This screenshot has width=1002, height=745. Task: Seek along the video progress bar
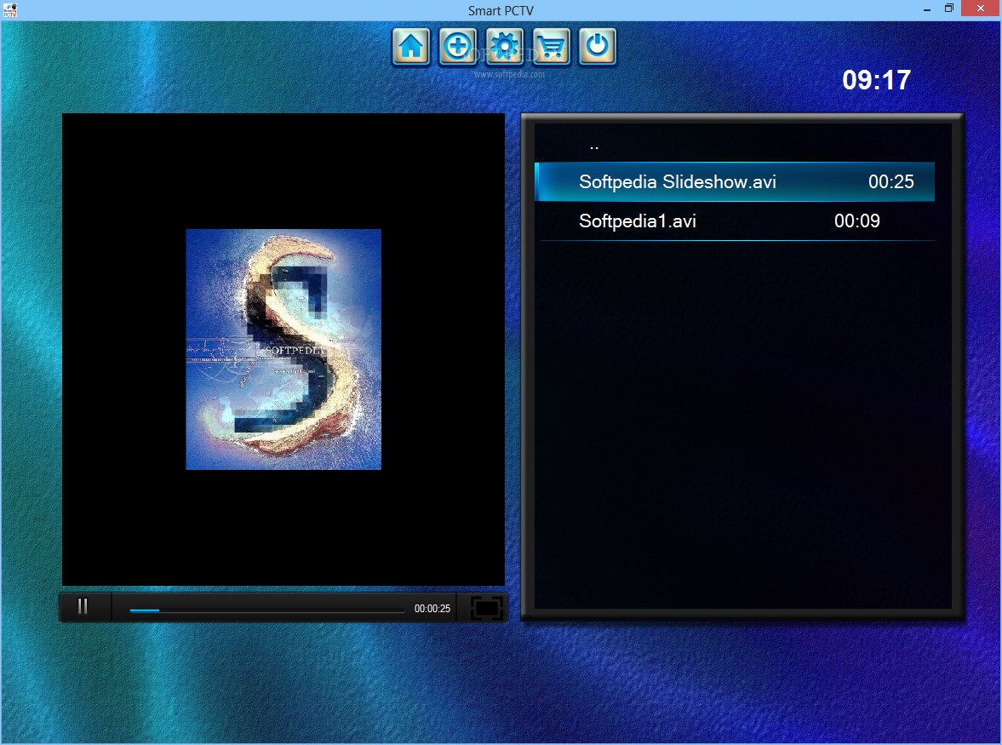click(x=267, y=610)
